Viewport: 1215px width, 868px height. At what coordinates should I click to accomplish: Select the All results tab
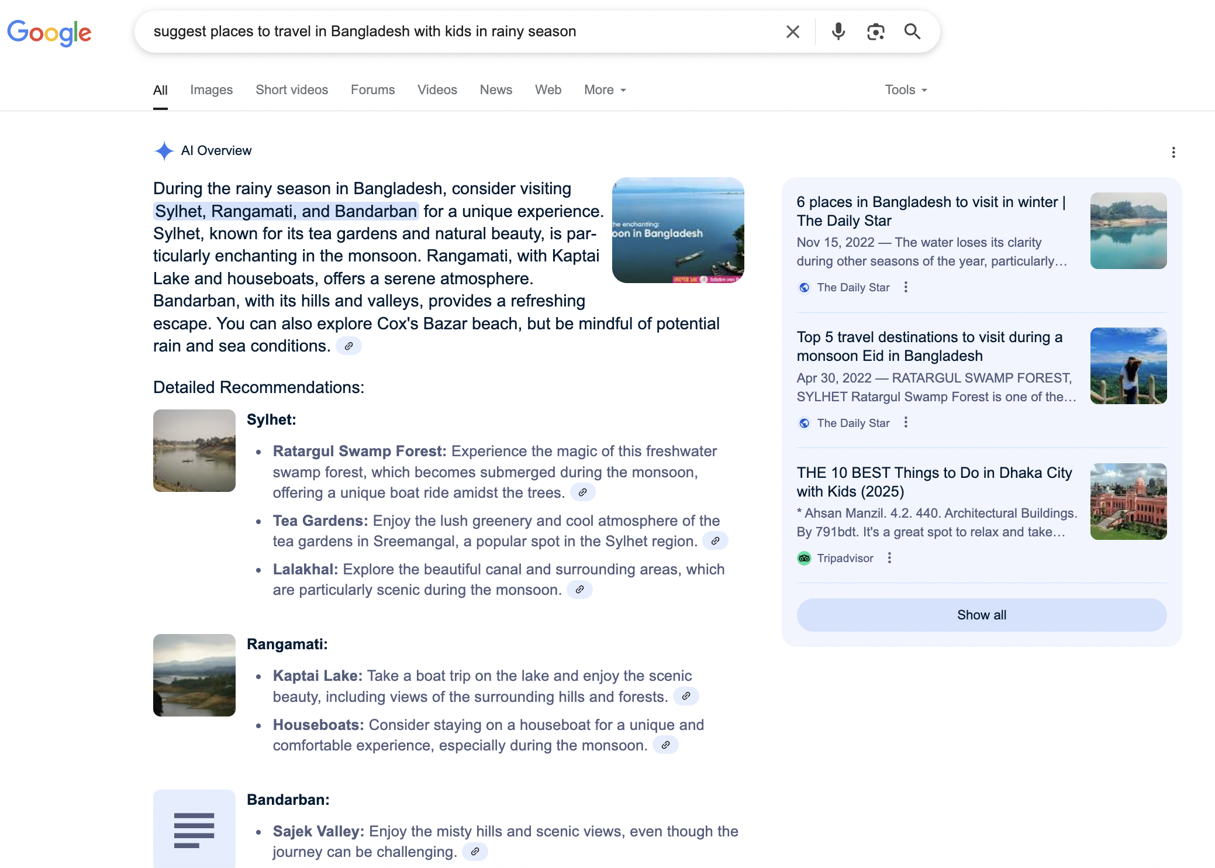click(x=160, y=90)
